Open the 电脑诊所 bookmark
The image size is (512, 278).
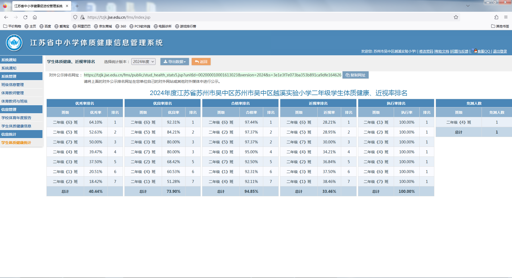tap(163, 26)
